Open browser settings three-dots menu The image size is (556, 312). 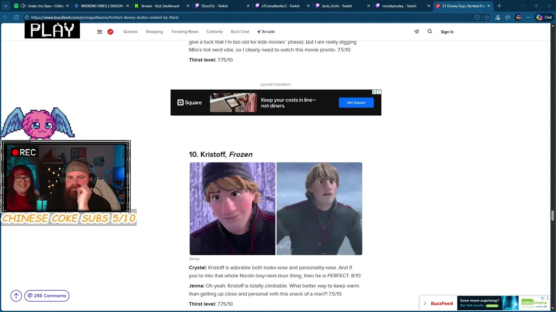[528, 17]
